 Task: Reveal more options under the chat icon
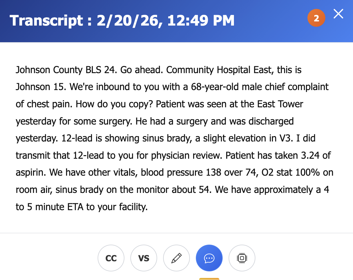click(209, 258)
